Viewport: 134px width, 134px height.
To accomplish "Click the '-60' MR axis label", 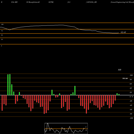I will click(x=131, y=110).
